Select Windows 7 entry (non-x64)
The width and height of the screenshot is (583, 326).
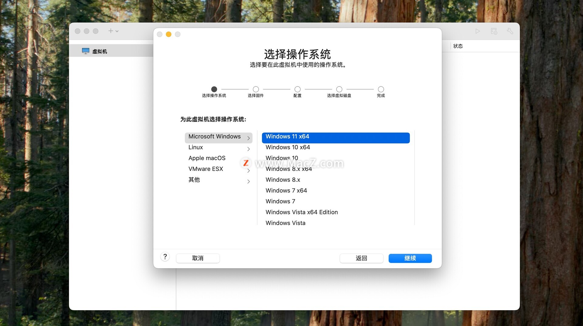[336, 202]
